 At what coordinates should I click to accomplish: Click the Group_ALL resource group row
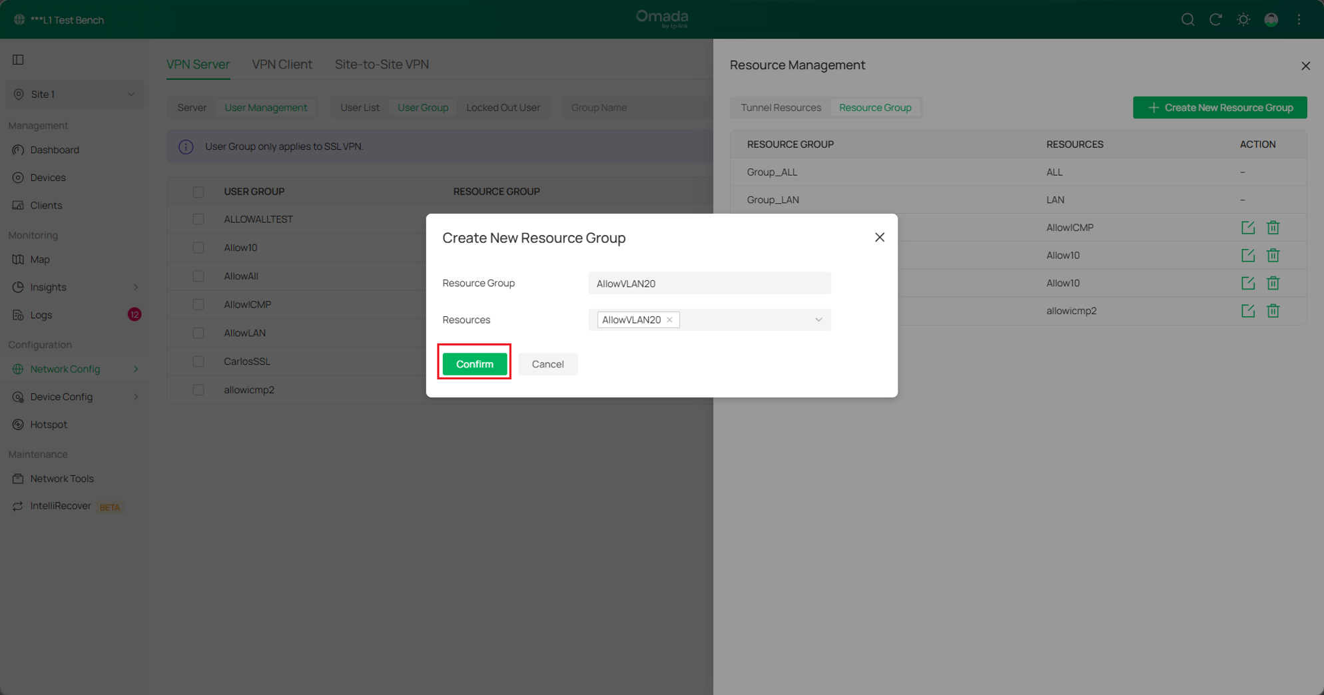tap(1018, 172)
